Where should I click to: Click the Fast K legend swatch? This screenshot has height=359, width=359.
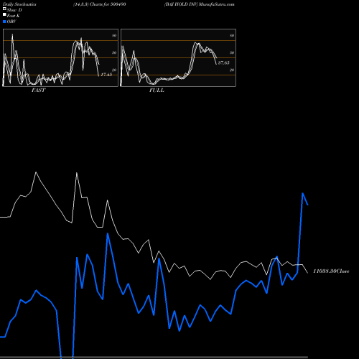(x=4, y=15)
